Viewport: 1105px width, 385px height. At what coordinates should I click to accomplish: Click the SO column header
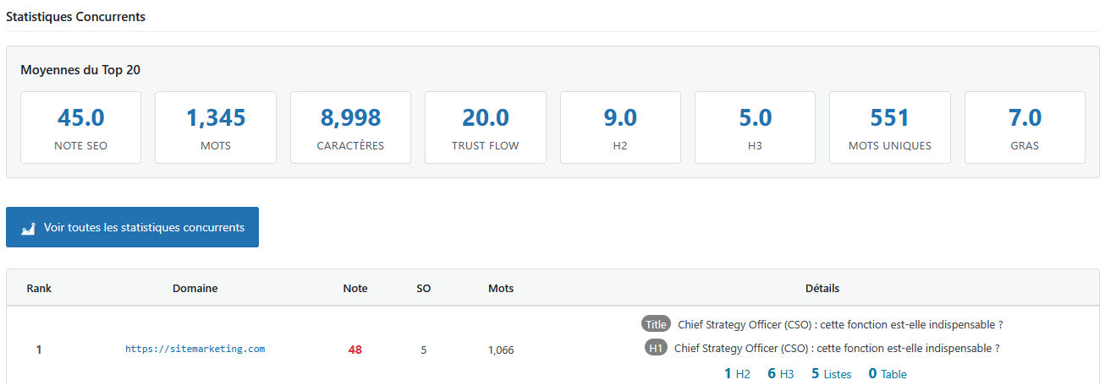(x=424, y=288)
